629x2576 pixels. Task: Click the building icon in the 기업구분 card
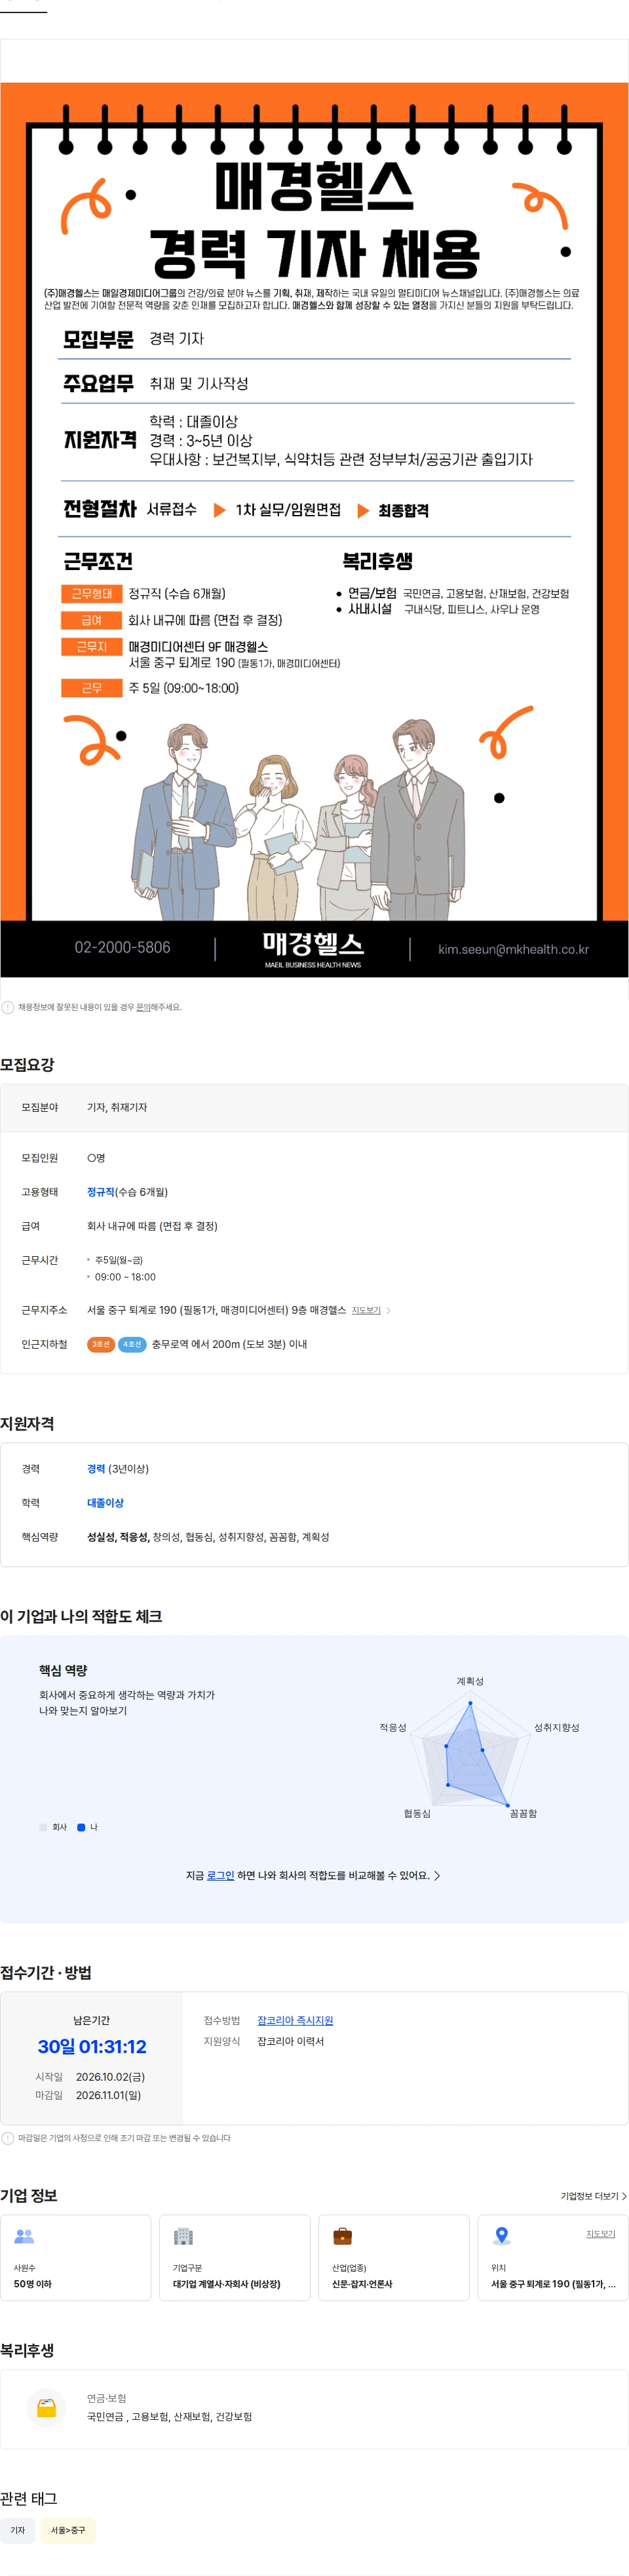click(x=183, y=2236)
